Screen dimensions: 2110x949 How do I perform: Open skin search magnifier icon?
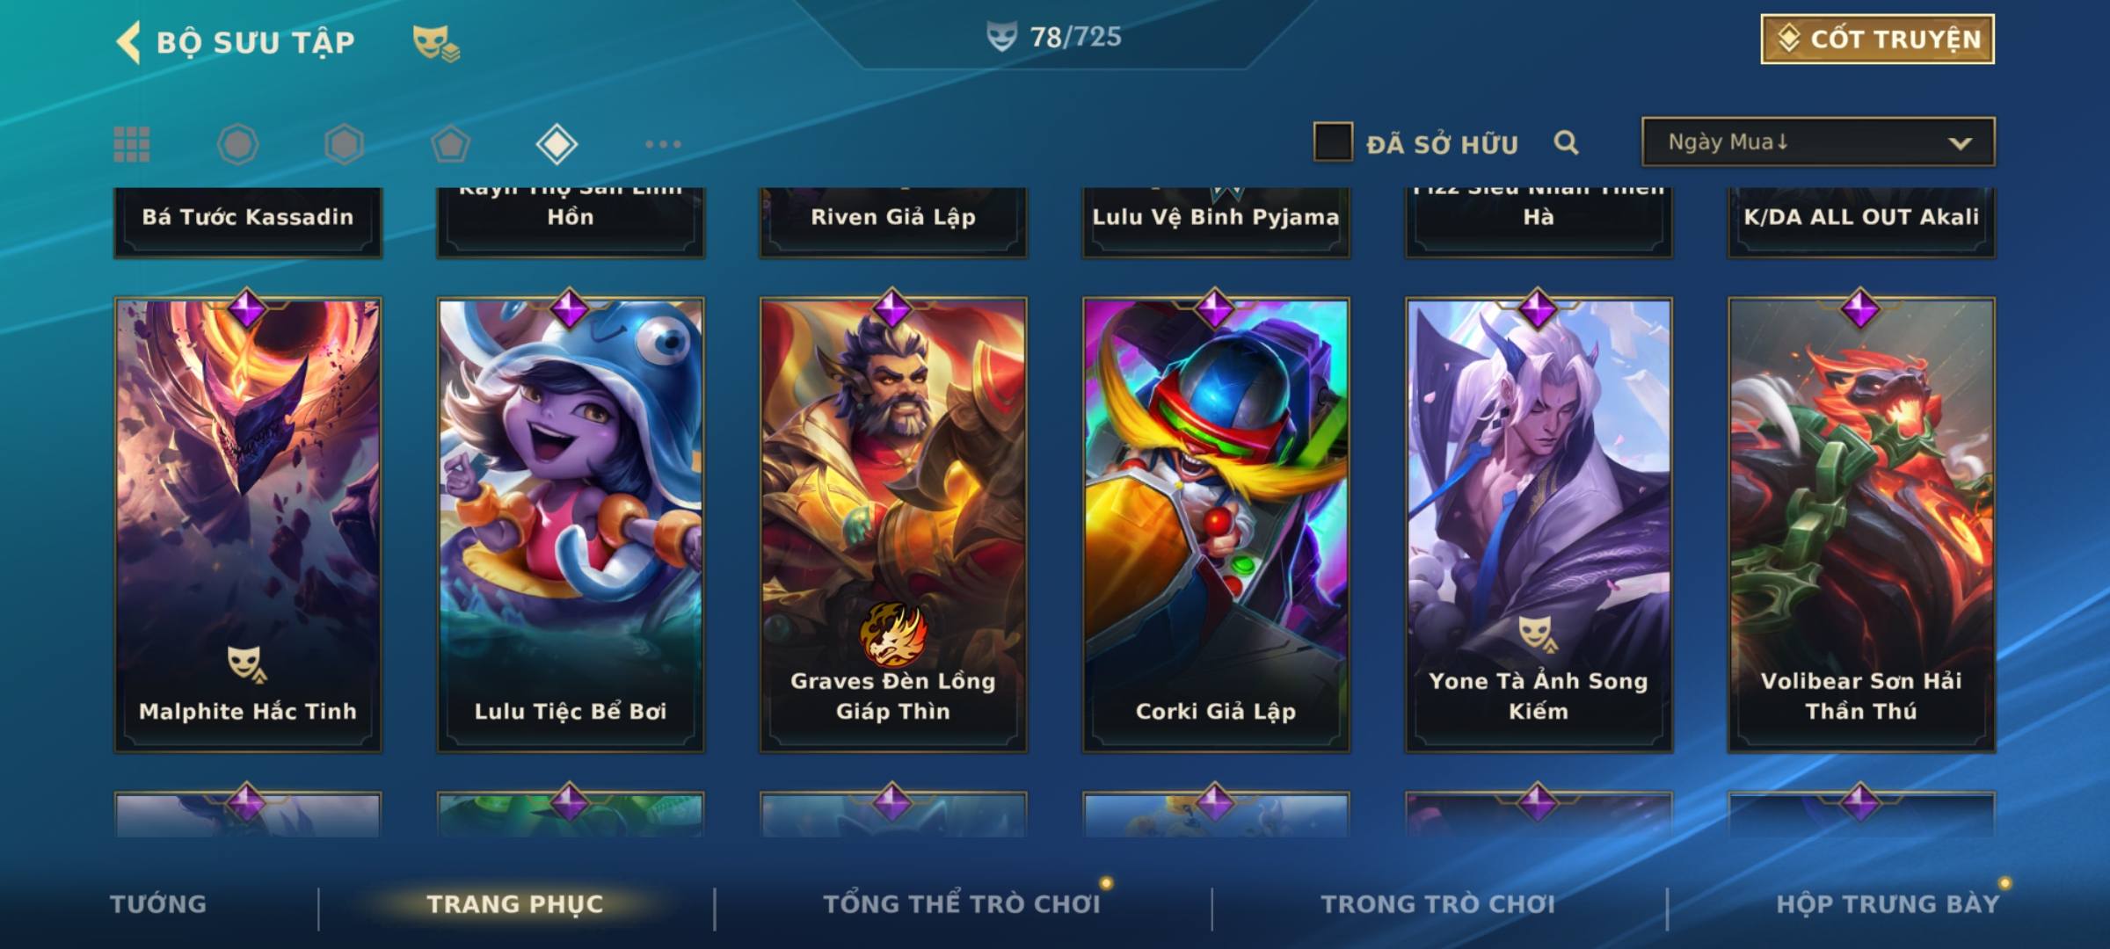(x=1566, y=142)
